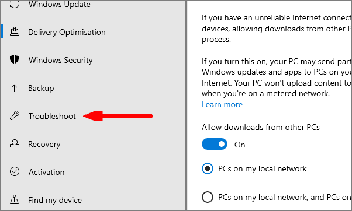Open Find my device settings
Viewport: 352px width, 211px height.
[55, 200]
